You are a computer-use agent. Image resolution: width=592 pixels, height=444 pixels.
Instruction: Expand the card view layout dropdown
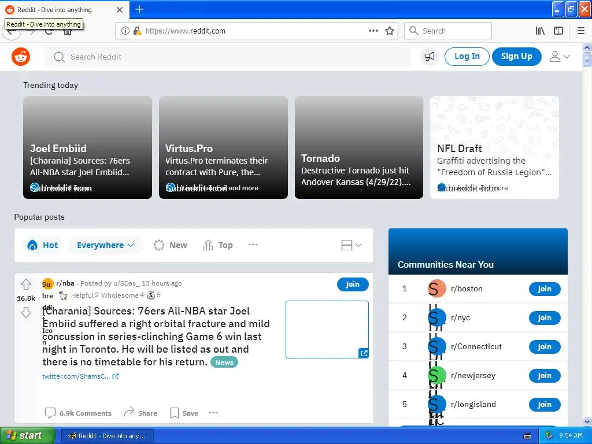point(351,245)
